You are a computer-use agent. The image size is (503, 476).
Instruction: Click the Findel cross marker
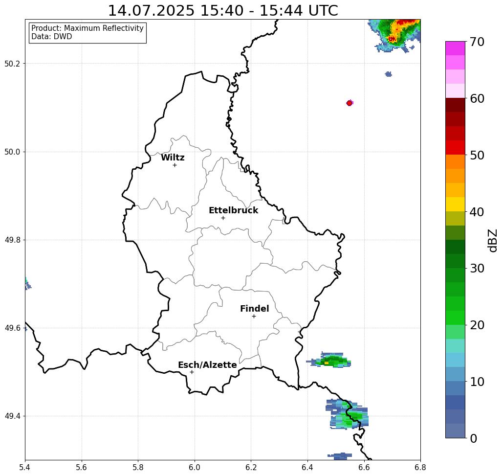pyautogui.click(x=254, y=316)
